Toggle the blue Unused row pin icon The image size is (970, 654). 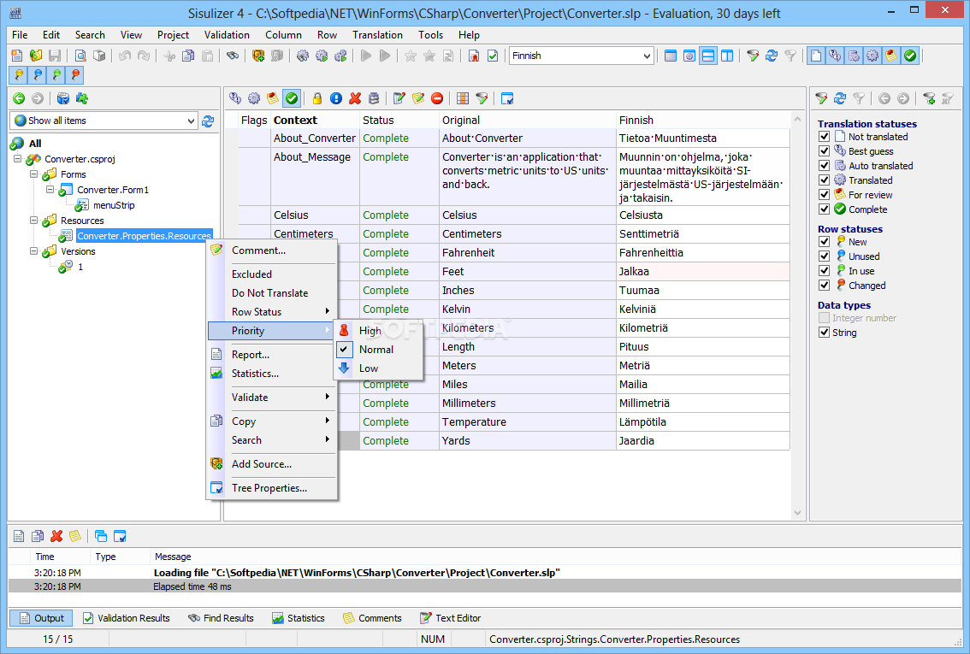pyautogui.click(x=38, y=74)
